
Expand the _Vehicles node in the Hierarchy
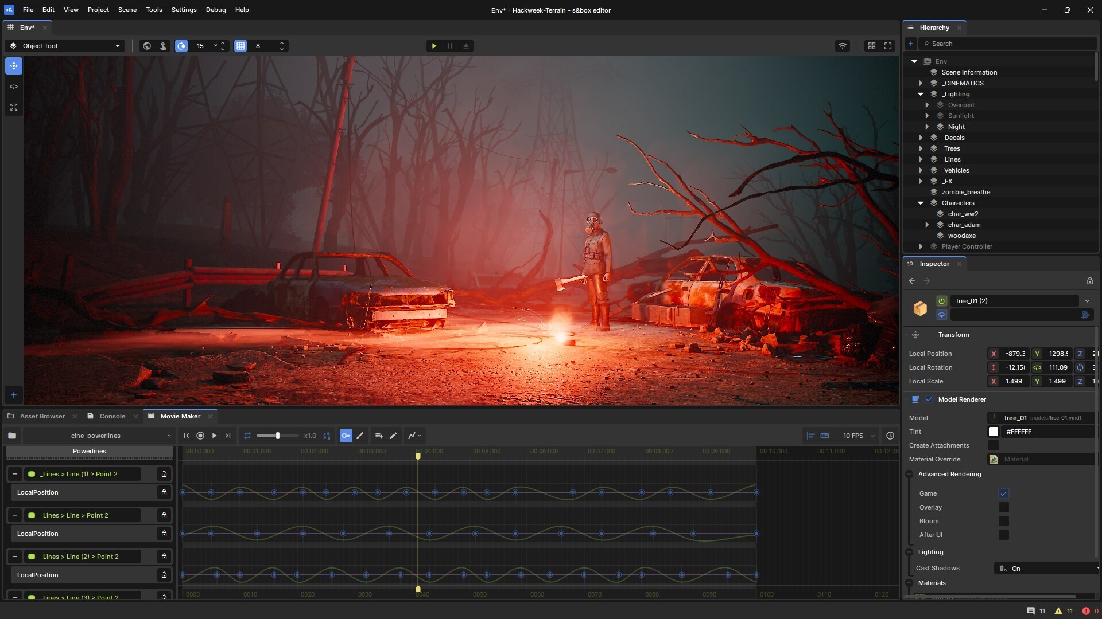coord(921,170)
